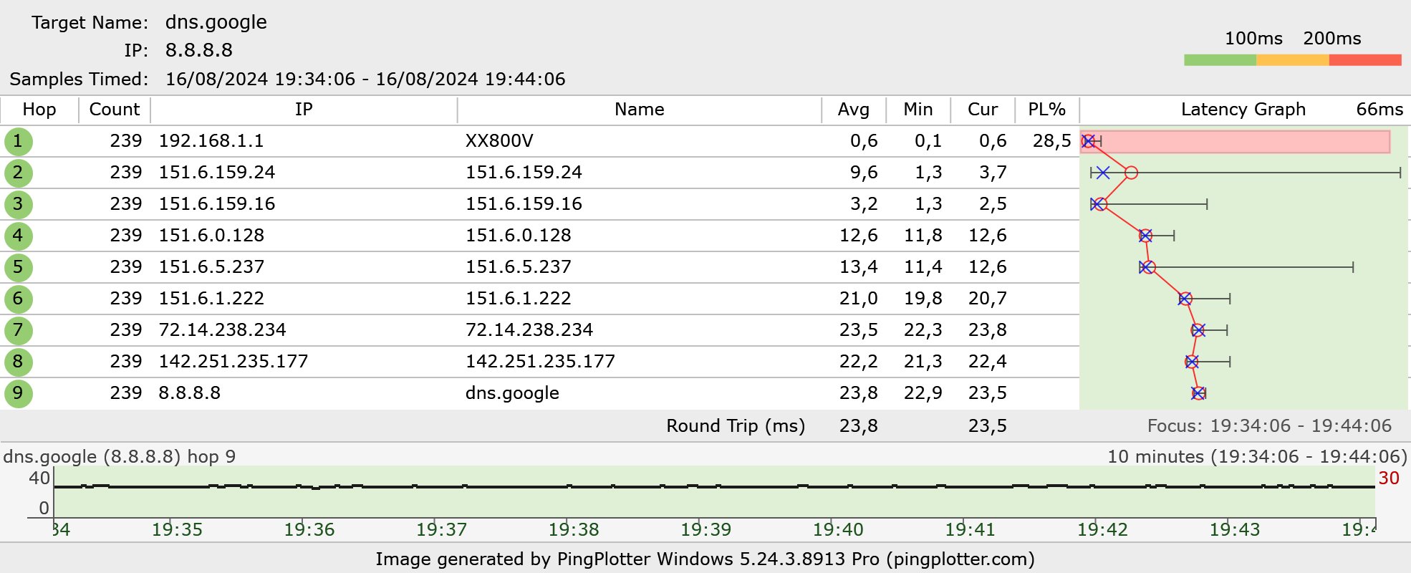Select the 72.14.238.234 IP address row
1411x573 pixels.
(222, 330)
